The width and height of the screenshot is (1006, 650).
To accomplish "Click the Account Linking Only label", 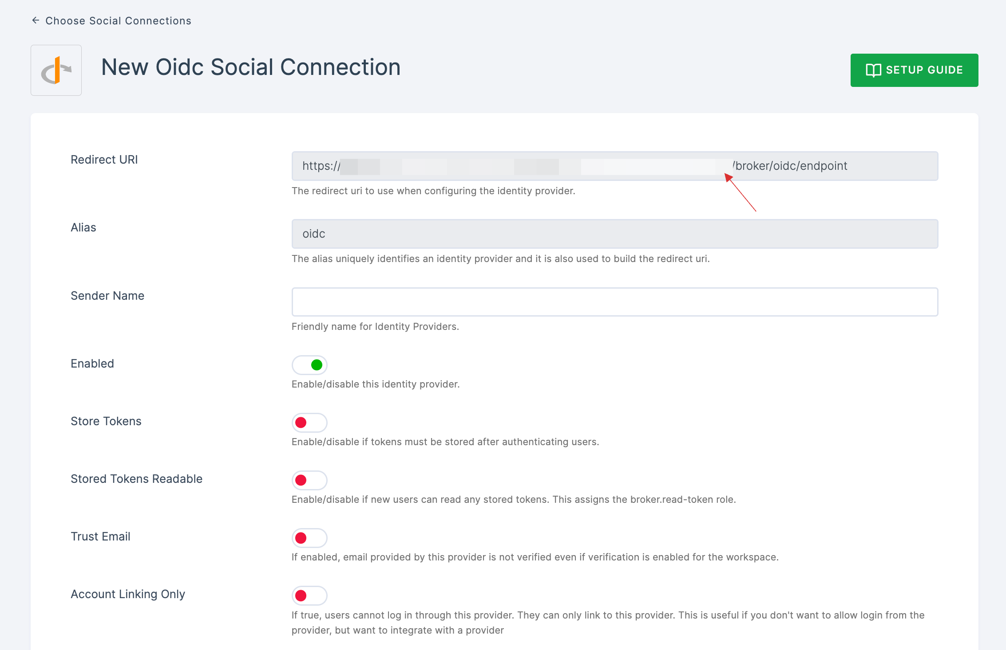I will (128, 594).
